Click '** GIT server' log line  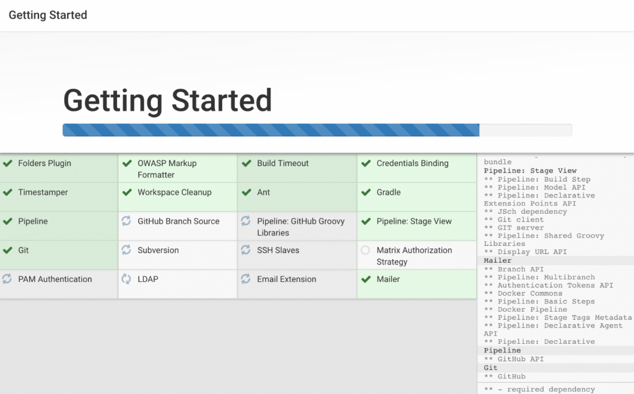[514, 228]
